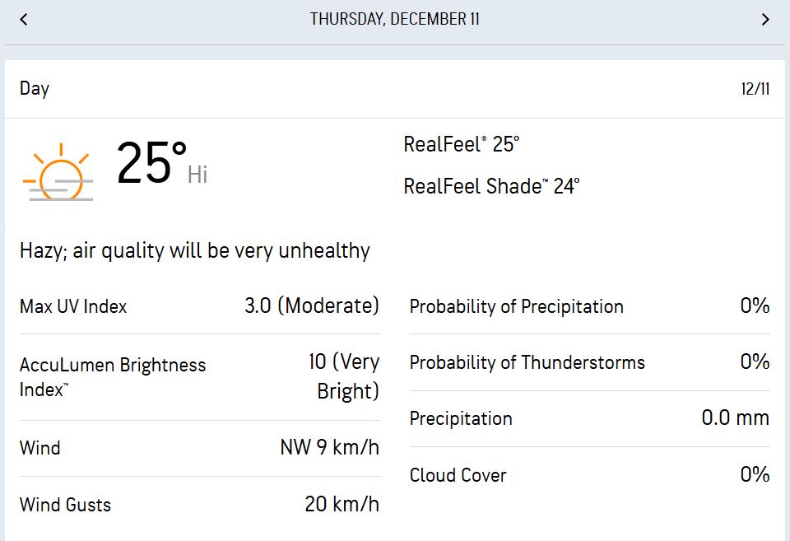Click the hazy air quality description

point(195,250)
